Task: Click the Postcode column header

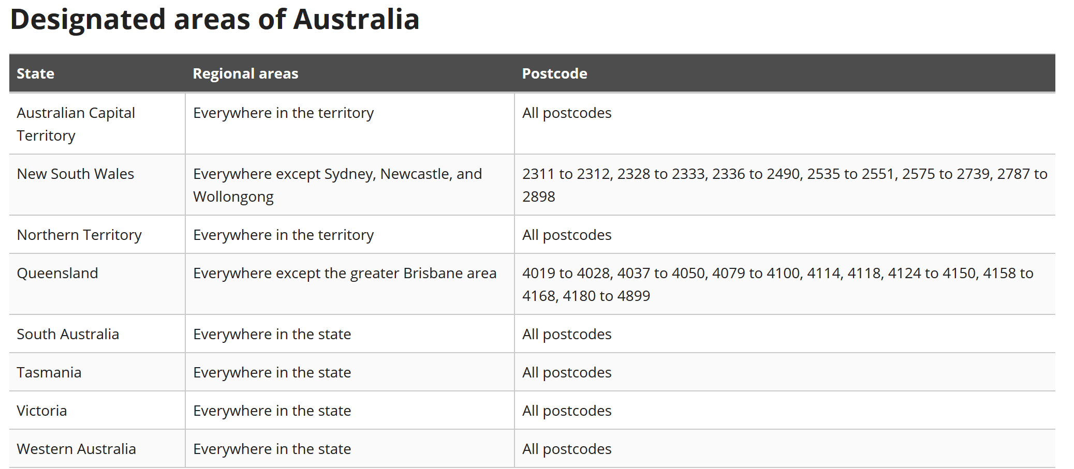Action: point(554,73)
